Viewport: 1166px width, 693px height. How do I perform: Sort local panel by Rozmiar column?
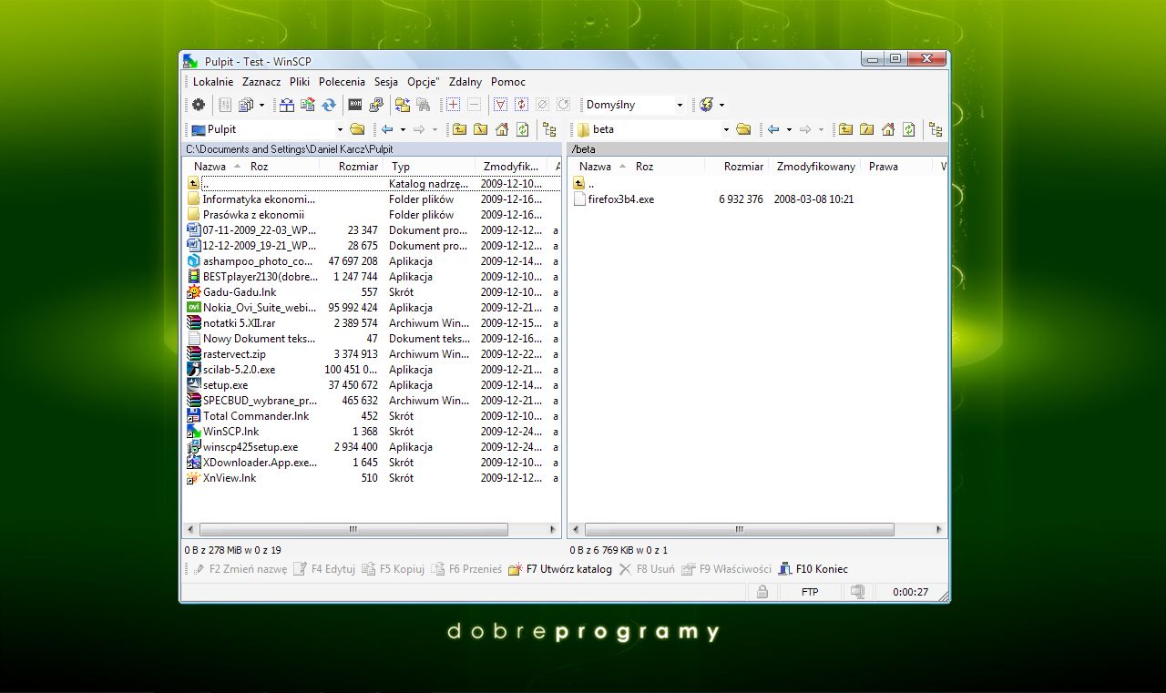[352, 167]
